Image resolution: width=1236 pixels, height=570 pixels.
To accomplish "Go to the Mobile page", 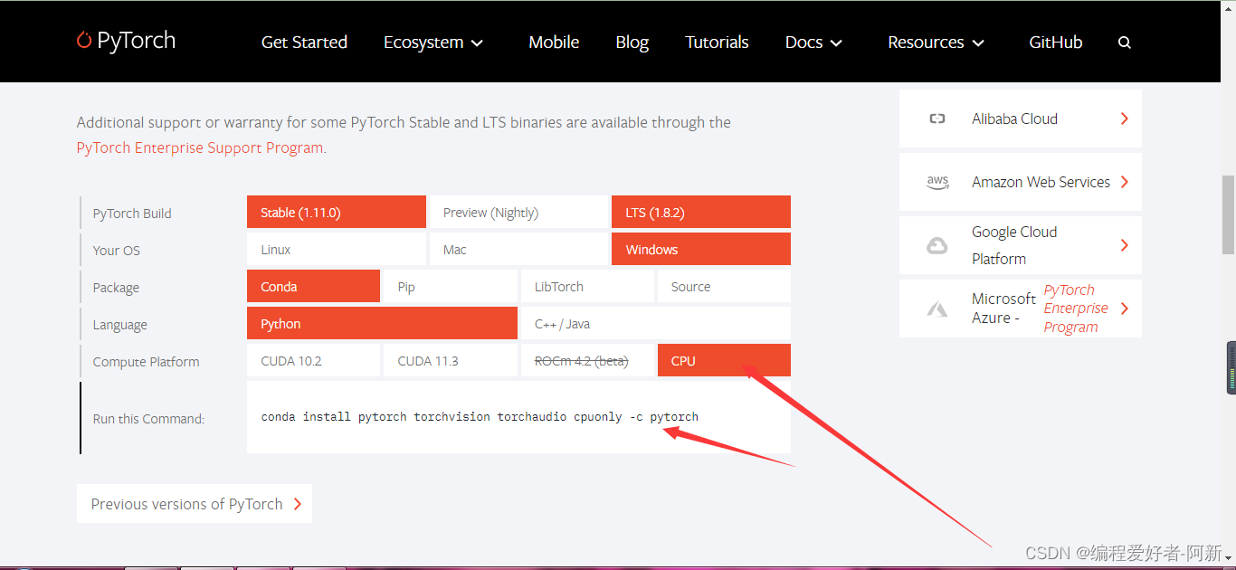I will (x=554, y=43).
